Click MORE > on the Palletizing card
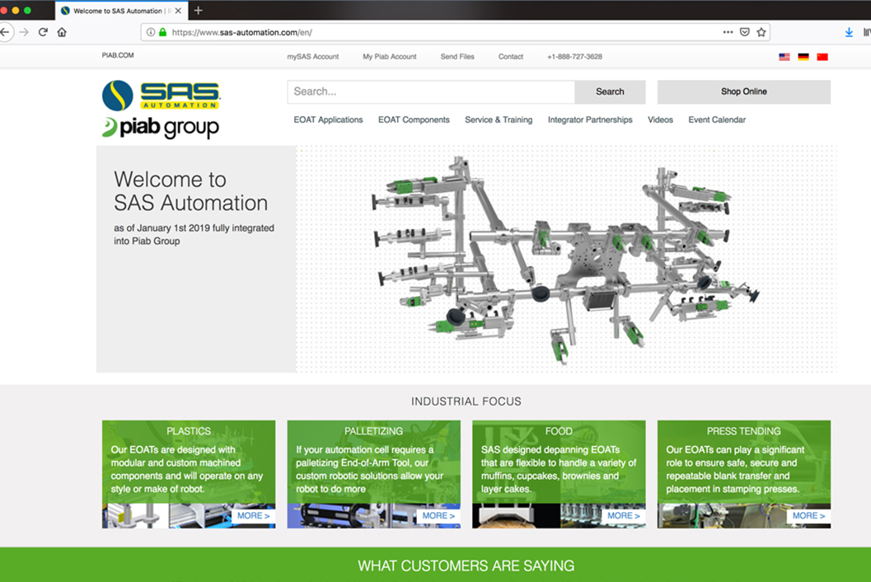 [x=438, y=516]
